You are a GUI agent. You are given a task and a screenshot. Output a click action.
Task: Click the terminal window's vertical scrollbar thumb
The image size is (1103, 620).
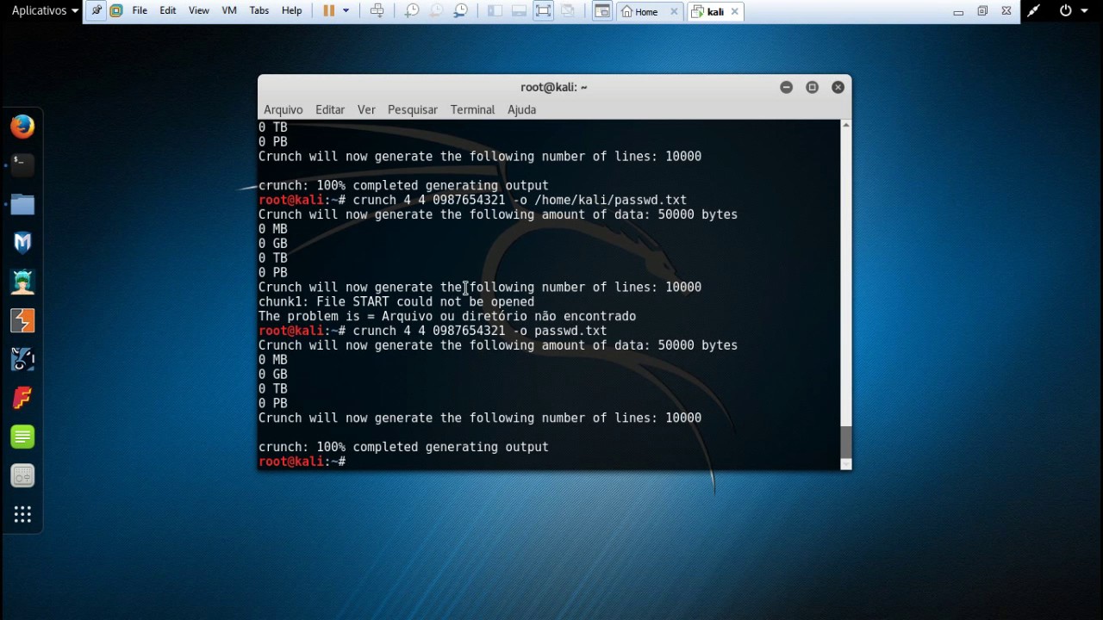point(845,443)
